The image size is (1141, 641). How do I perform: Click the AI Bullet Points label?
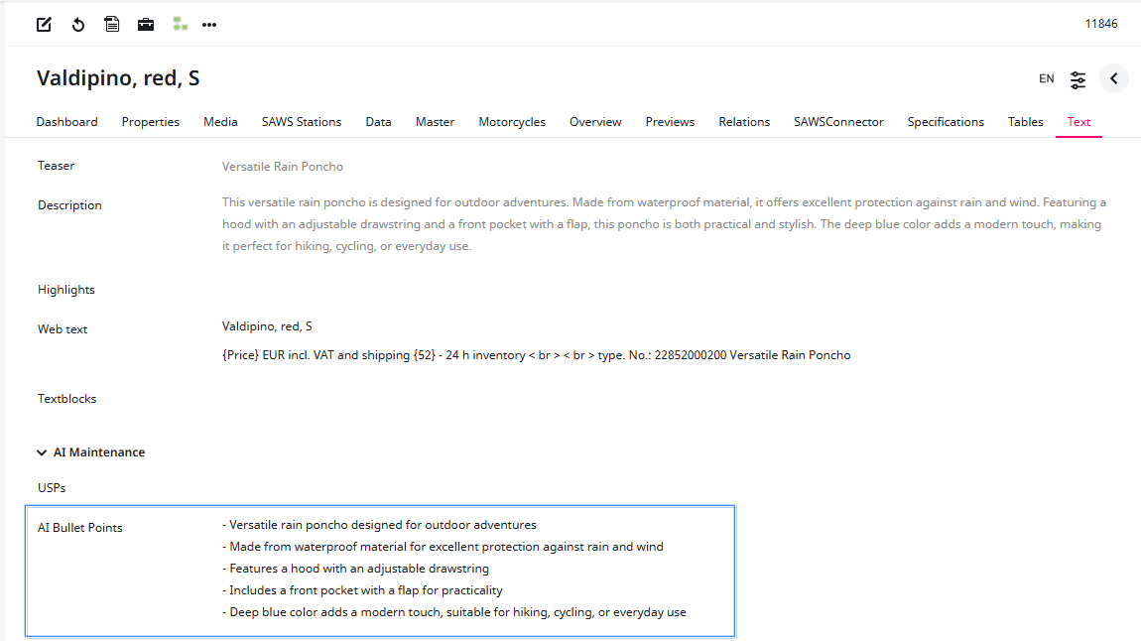point(80,528)
